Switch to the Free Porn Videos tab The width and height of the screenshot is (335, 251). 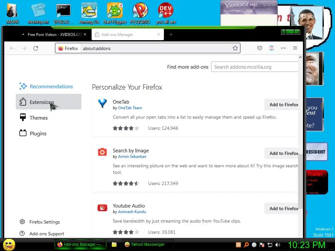tap(54, 34)
